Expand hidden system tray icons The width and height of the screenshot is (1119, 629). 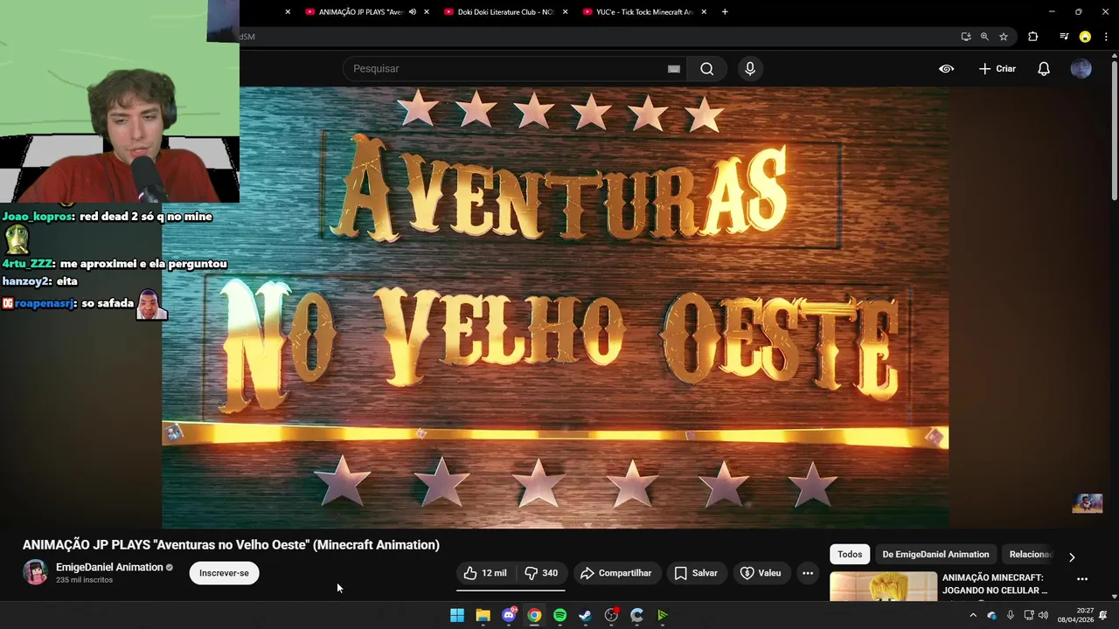[973, 615]
